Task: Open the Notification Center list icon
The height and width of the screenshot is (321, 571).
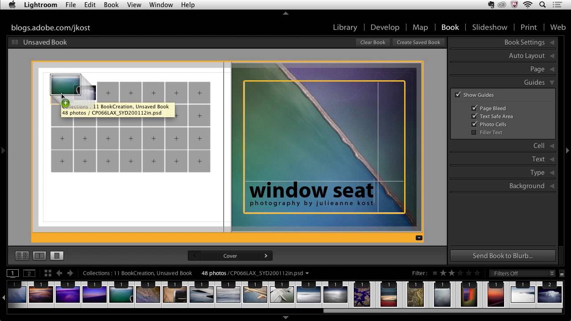Action: point(558,5)
